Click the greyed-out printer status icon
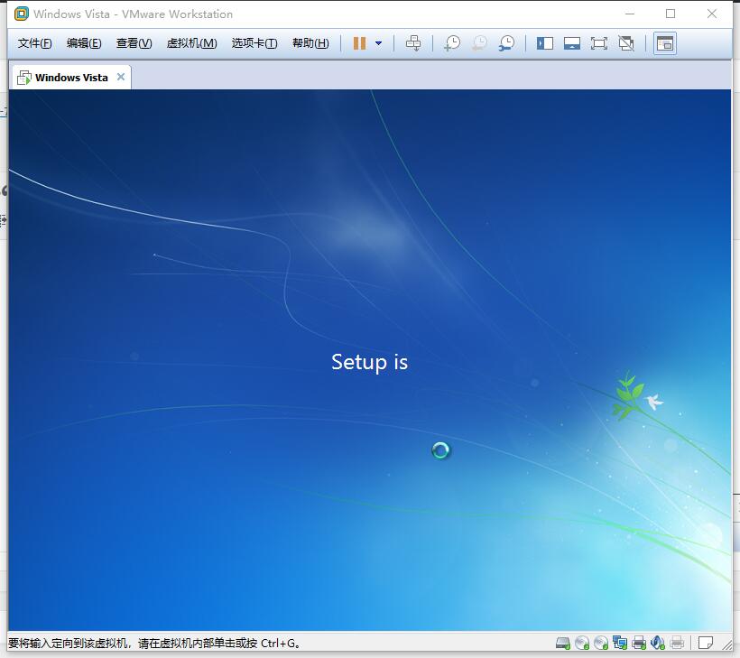Image resolution: width=740 pixels, height=658 pixels. pos(677,643)
